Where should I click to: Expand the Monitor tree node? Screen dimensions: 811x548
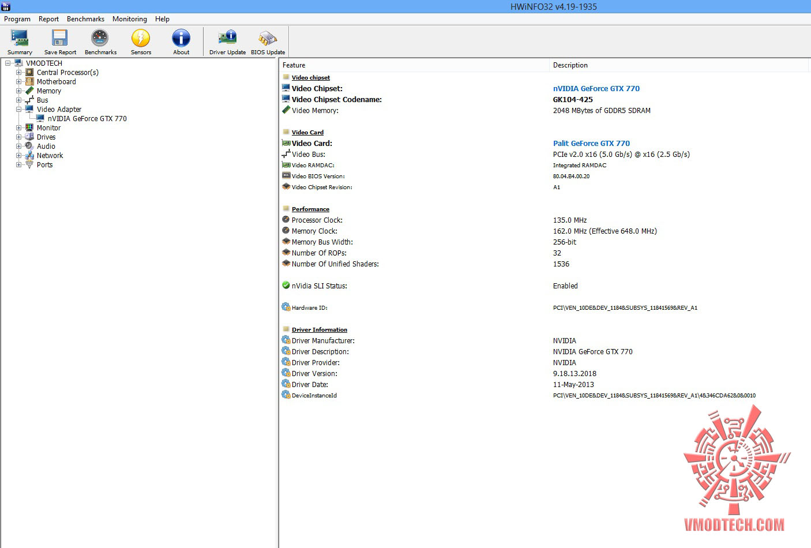[x=19, y=128]
